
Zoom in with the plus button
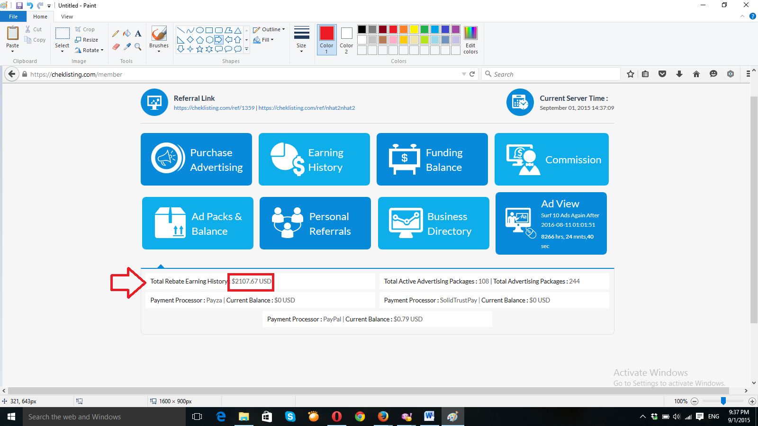coord(752,401)
